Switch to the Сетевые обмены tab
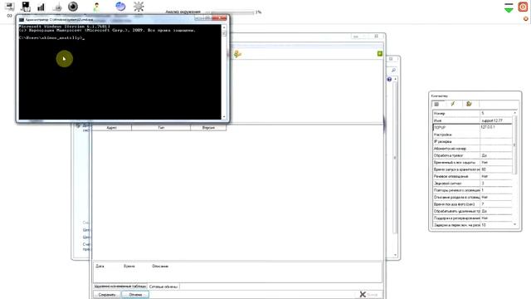 coord(163,287)
